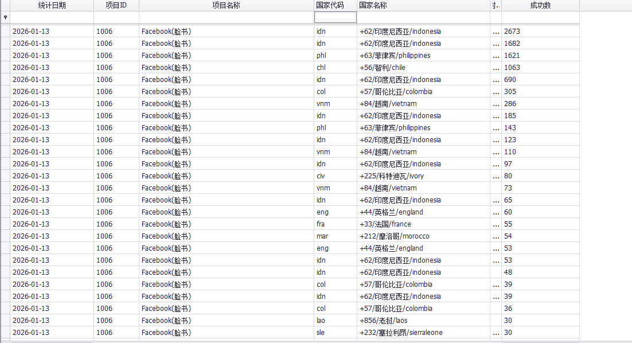Click the fra country code cell
Screen dimensions: 632x343
tap(335, 224)
